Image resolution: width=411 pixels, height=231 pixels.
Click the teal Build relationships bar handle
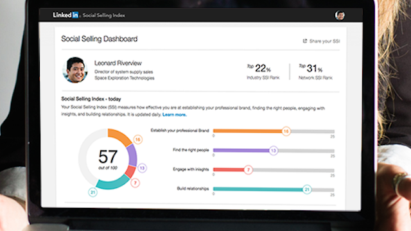click(x=307, y=189)
